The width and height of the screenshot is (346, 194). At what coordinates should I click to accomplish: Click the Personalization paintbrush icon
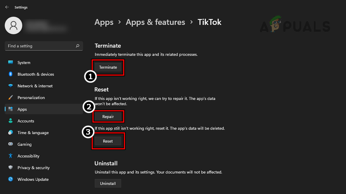click(10, 98)
